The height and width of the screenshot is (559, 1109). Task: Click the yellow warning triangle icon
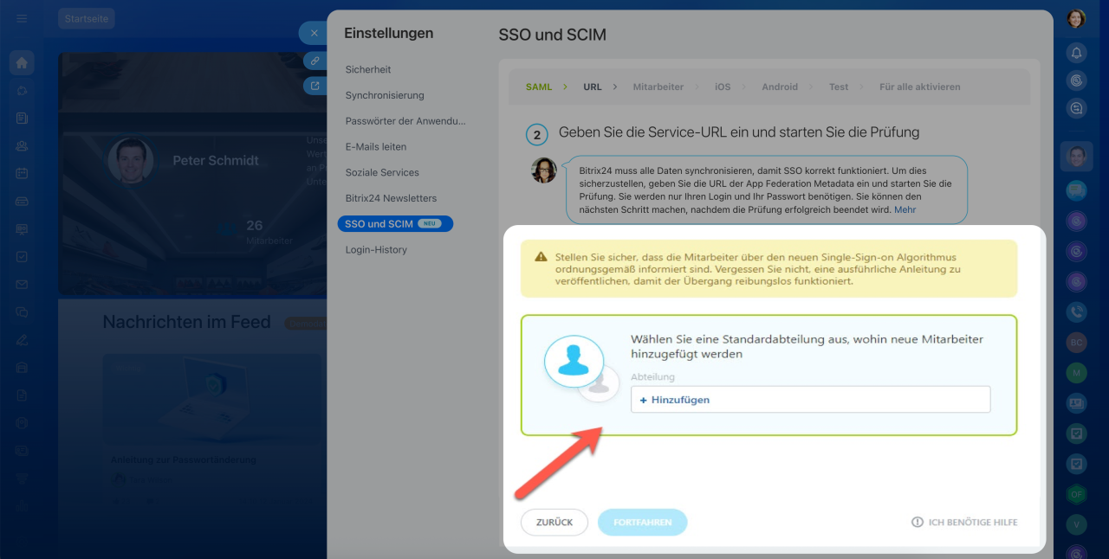(x=541, y=257)
